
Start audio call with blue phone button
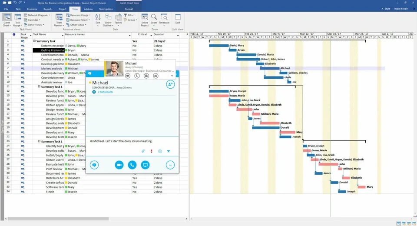point(132,165)
